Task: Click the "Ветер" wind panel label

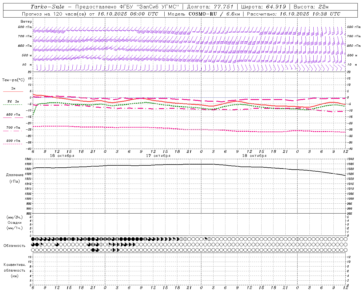Action: 26,22
